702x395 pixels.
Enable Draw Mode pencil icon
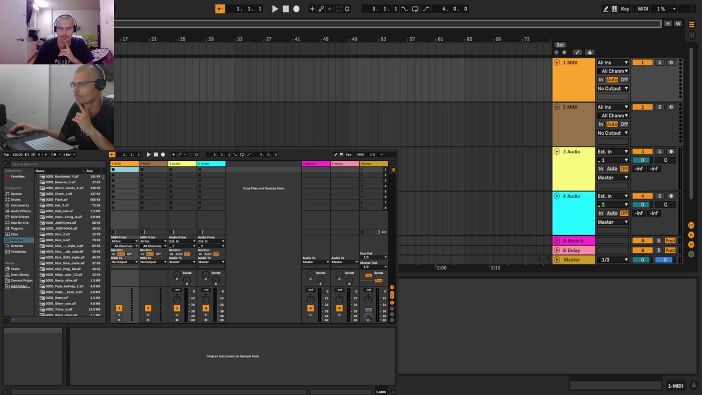[605, 9]
